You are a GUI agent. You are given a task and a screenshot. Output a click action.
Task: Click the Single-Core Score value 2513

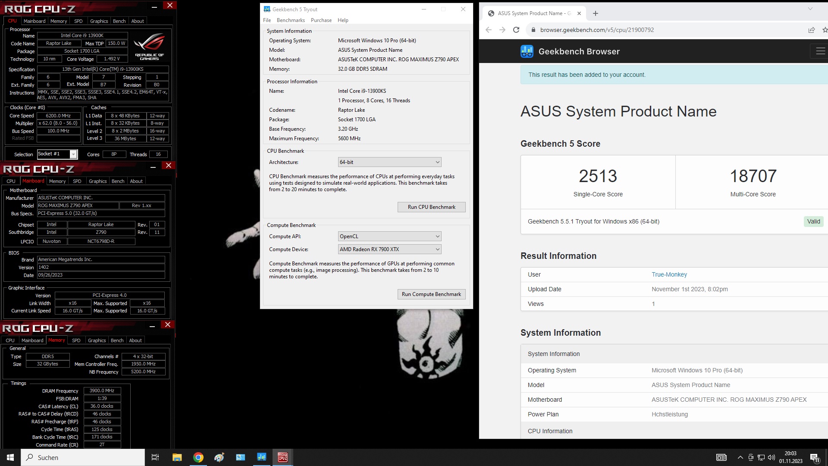(x=598, y=176)
